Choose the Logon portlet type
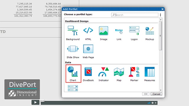Image resolution: width=189 pixels, height=106 pixels. click(134, 33)
